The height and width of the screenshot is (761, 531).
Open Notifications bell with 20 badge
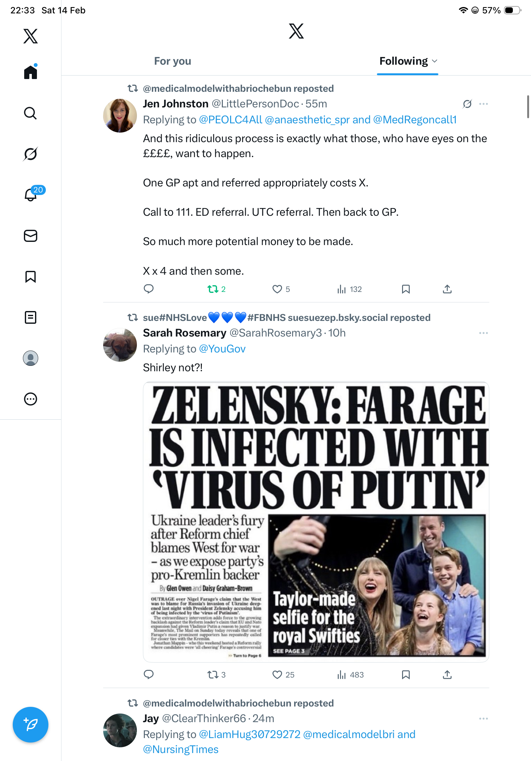31,195
